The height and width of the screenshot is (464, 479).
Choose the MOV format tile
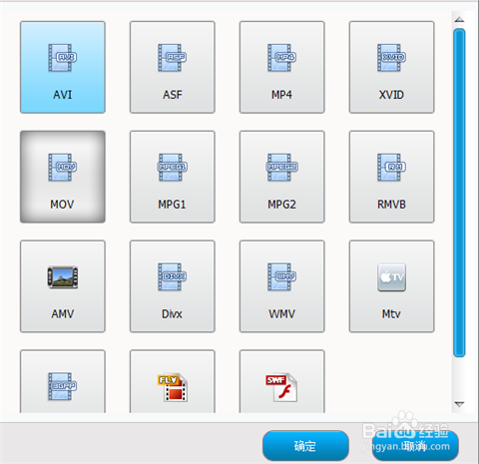click(x=63, y=177)
